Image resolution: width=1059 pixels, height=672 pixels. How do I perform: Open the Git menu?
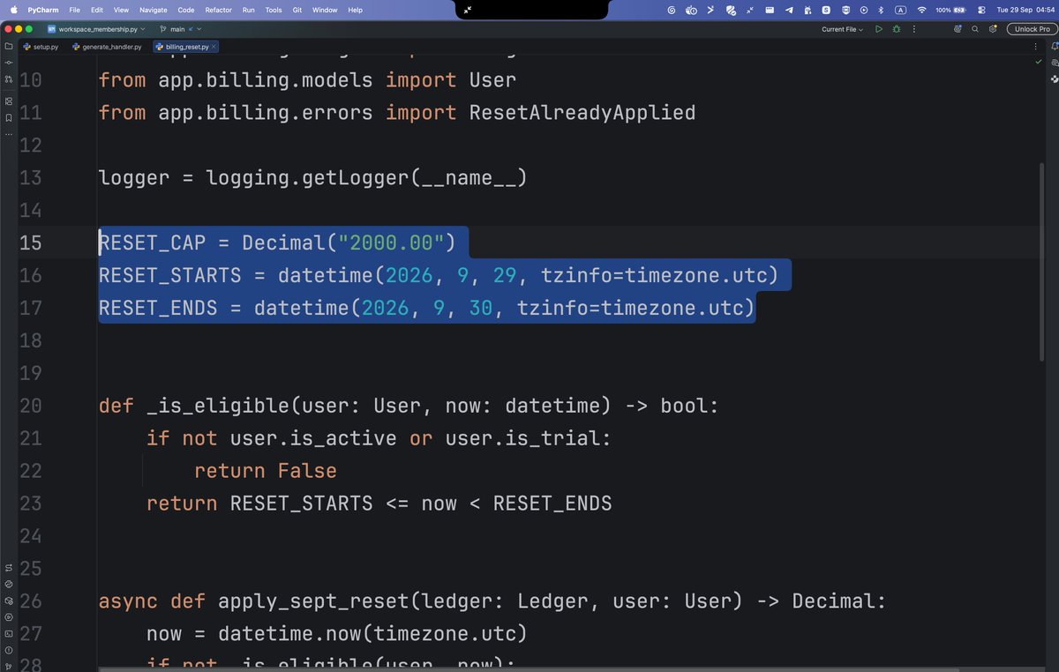(297, 10)
